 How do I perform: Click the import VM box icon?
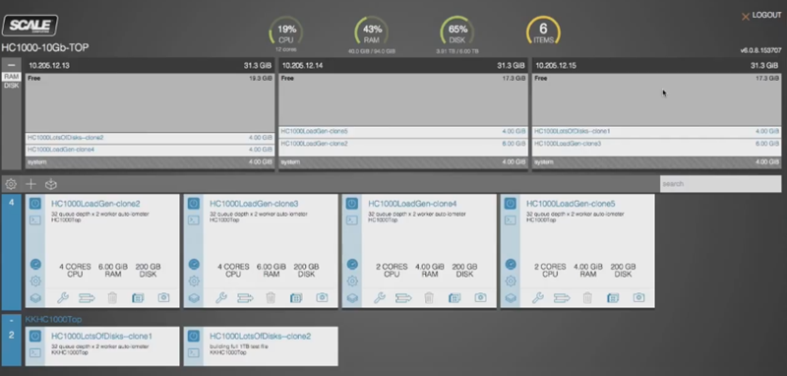click(51, 184)
